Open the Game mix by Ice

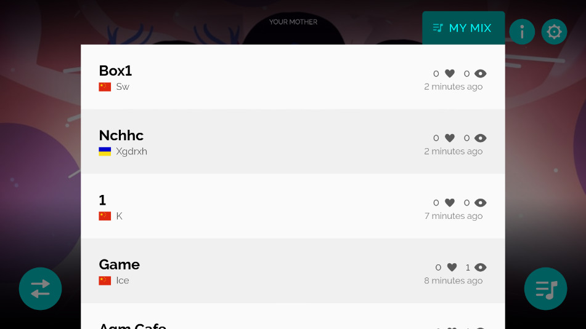pos(293,271)
